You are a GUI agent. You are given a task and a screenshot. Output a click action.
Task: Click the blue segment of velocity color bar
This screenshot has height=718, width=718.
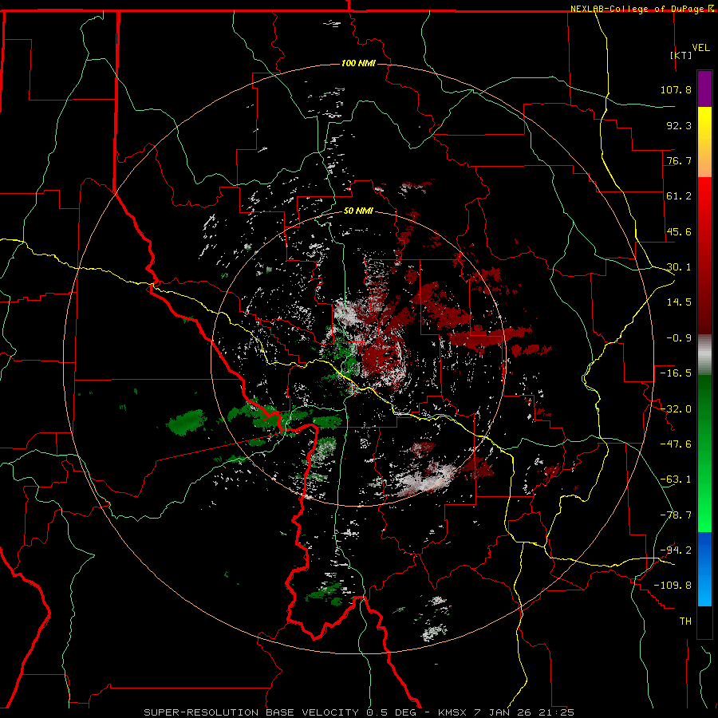pyautogui.click(x=704, y=569)
